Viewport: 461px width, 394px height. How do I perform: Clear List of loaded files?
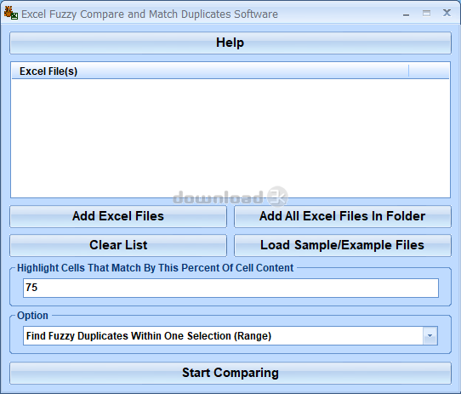118,245
